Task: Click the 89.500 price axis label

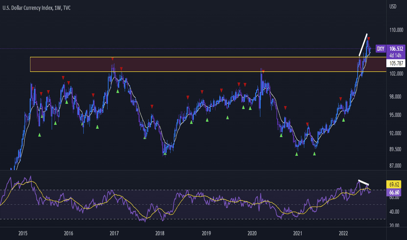Action: point(395,149)
